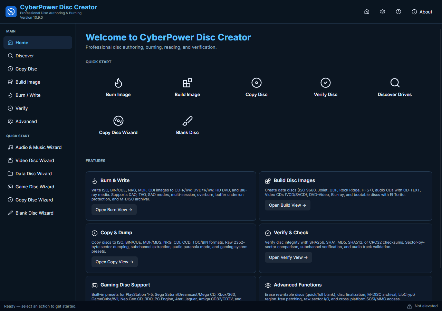Viewport: 442px width, 311px height.
Task: Click the Verify & Check card icon
Action: tap(268, 233)
